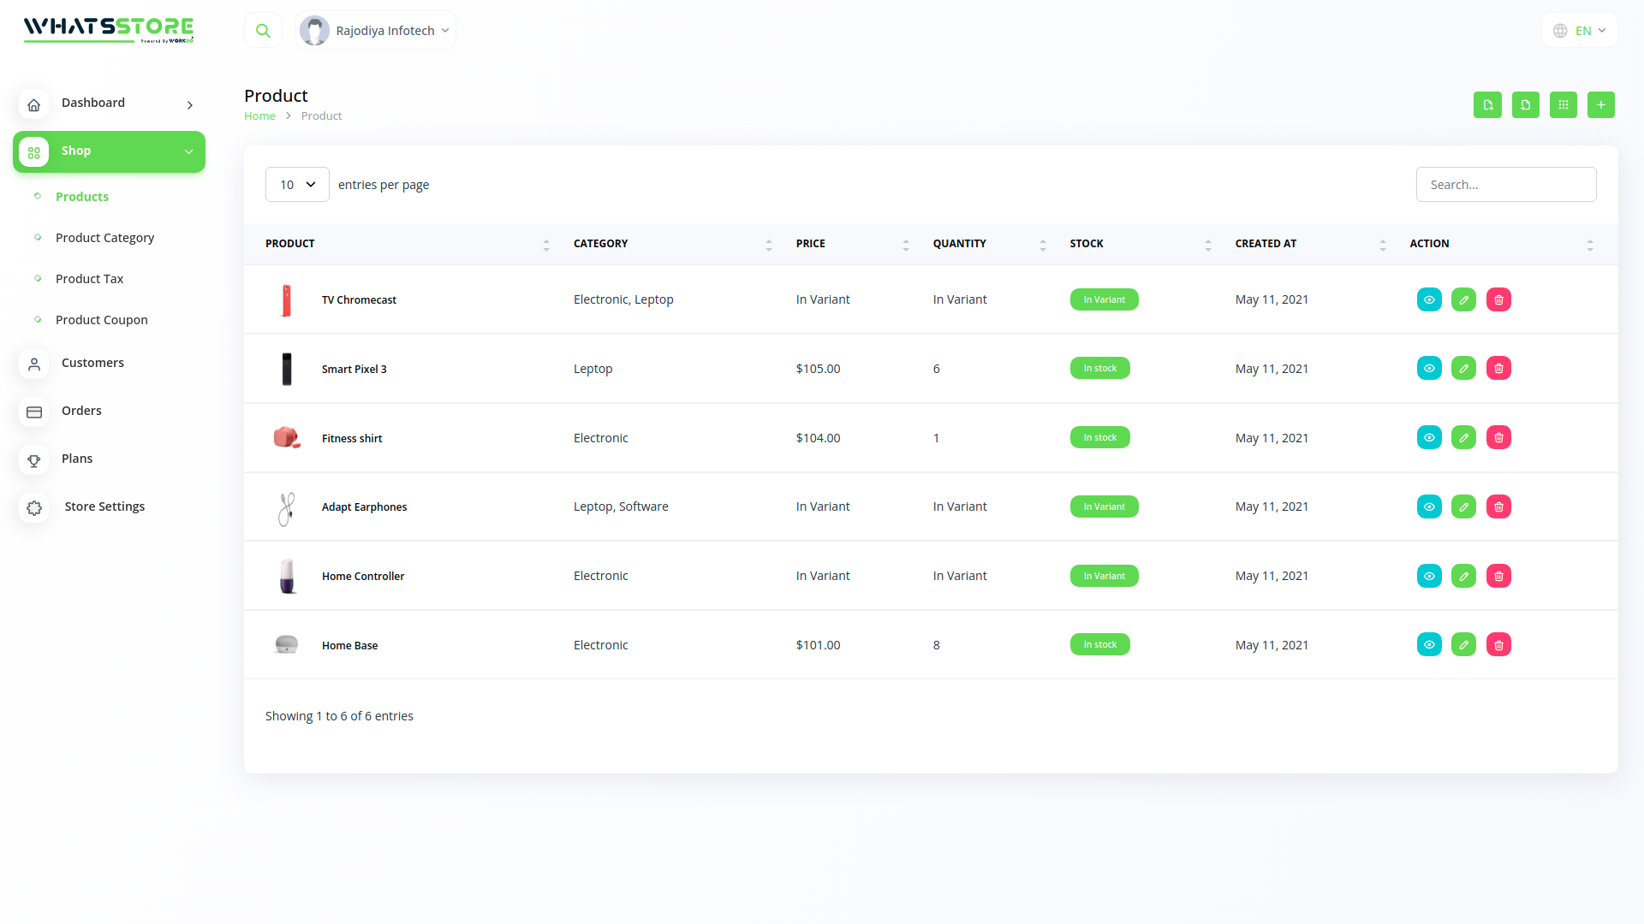Select the Orders card icon in sidebar
The height and width of the screenshot is (924, 1644).
(34, 412)
